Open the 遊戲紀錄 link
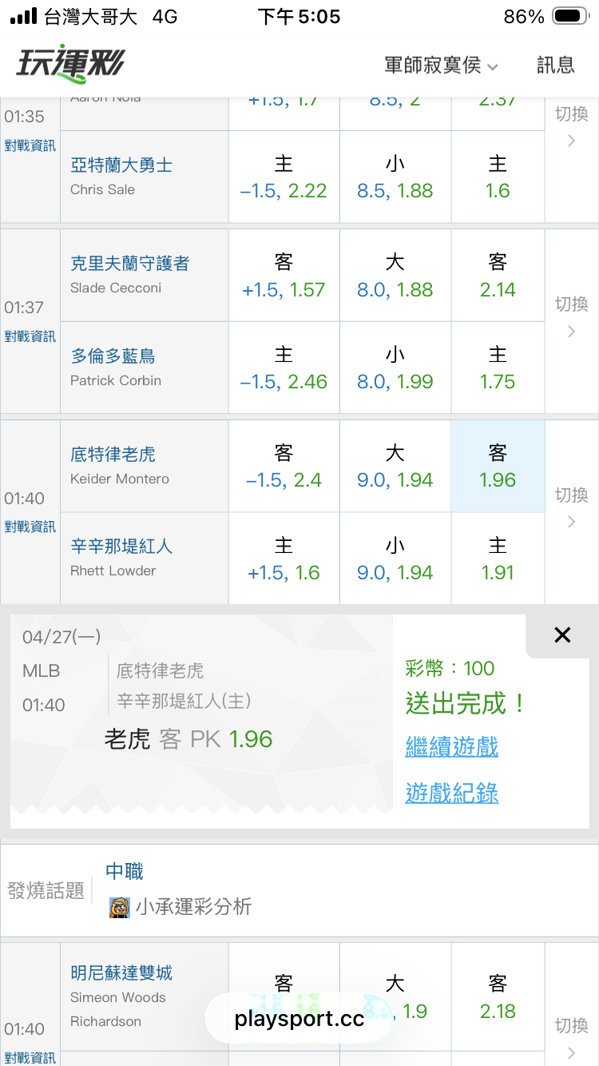 [x=451, y=793]
